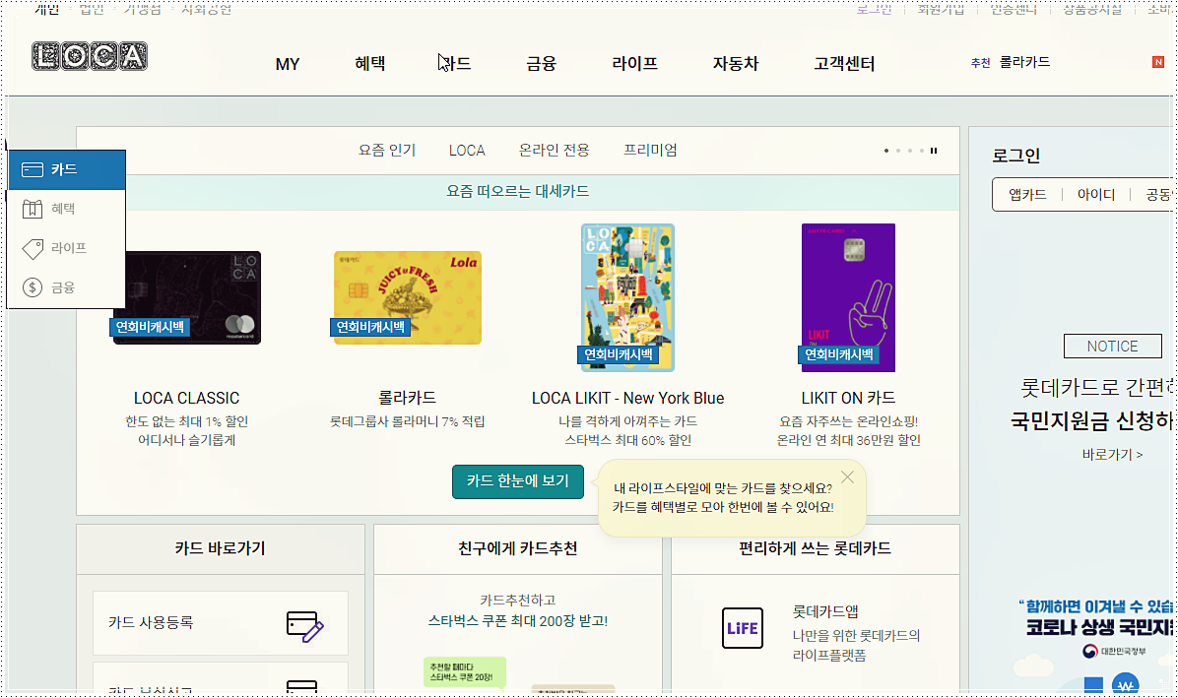The height and width of the screenshot is (698, 1178).
Task: Switch to the 요즘 인기 tab
Action: [x=387, y=150]
